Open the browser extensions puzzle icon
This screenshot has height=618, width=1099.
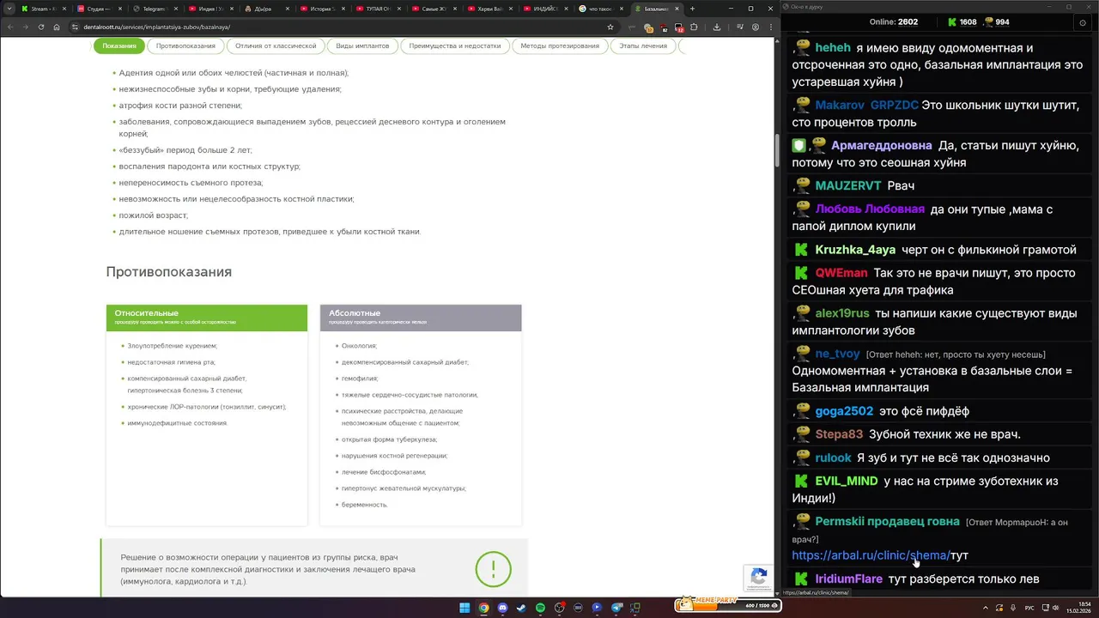694,27
